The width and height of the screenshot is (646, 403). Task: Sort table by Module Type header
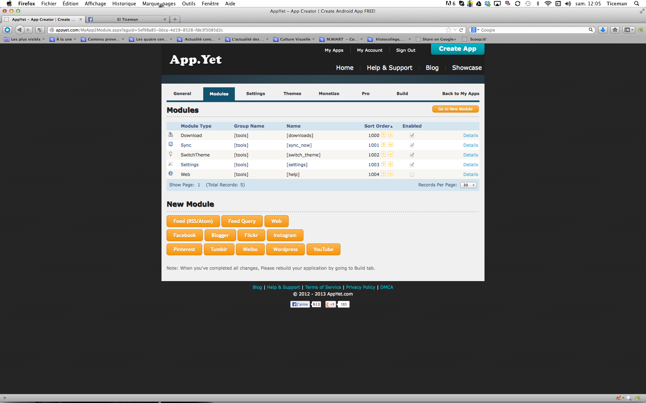(196, 126)
